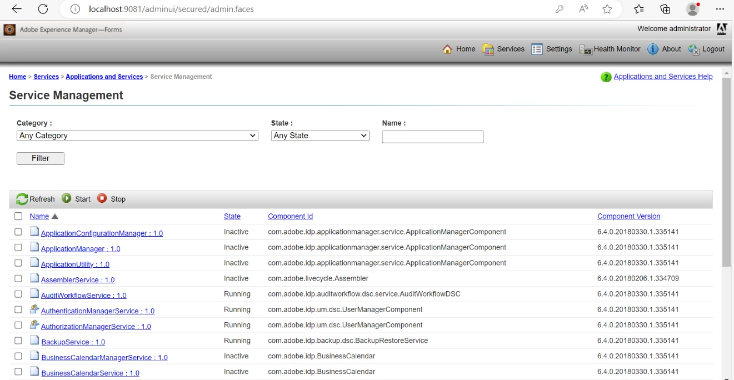Check the ApplicationConfigurationManager row checkbox
Image resolution: width=734 pixels, height=380 pixels.
tap(18, 232)
